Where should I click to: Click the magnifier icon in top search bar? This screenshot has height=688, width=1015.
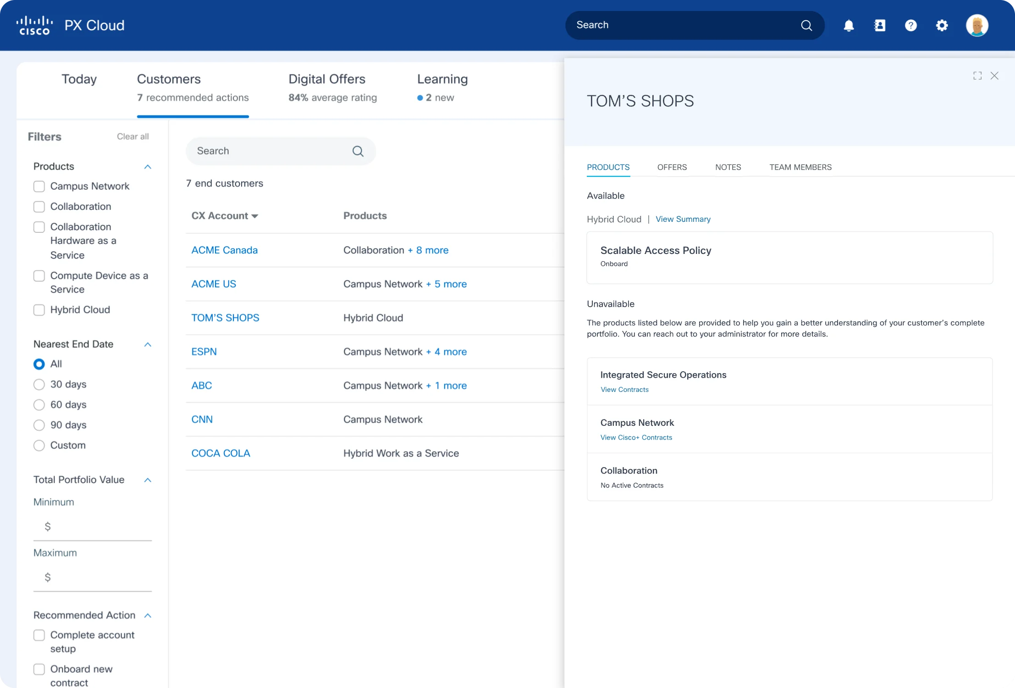point(806,25)
